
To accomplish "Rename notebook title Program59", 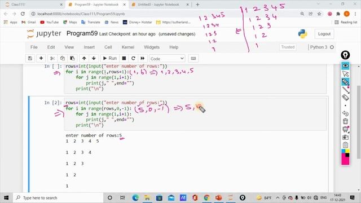I will pos(82,34).
